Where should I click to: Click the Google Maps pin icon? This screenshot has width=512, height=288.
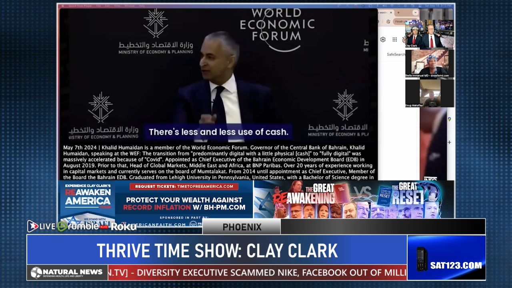pos(449,119)
